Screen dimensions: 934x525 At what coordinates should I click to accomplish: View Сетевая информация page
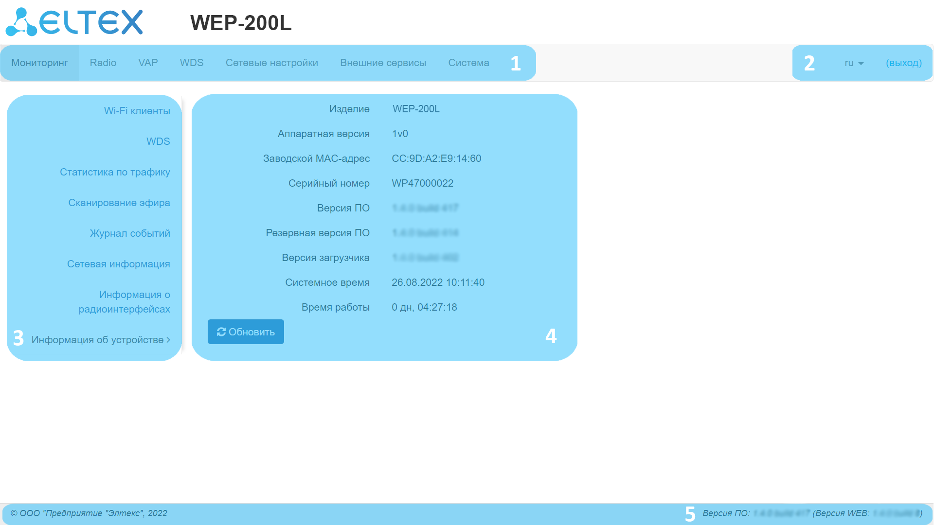(x=118, y=264)
